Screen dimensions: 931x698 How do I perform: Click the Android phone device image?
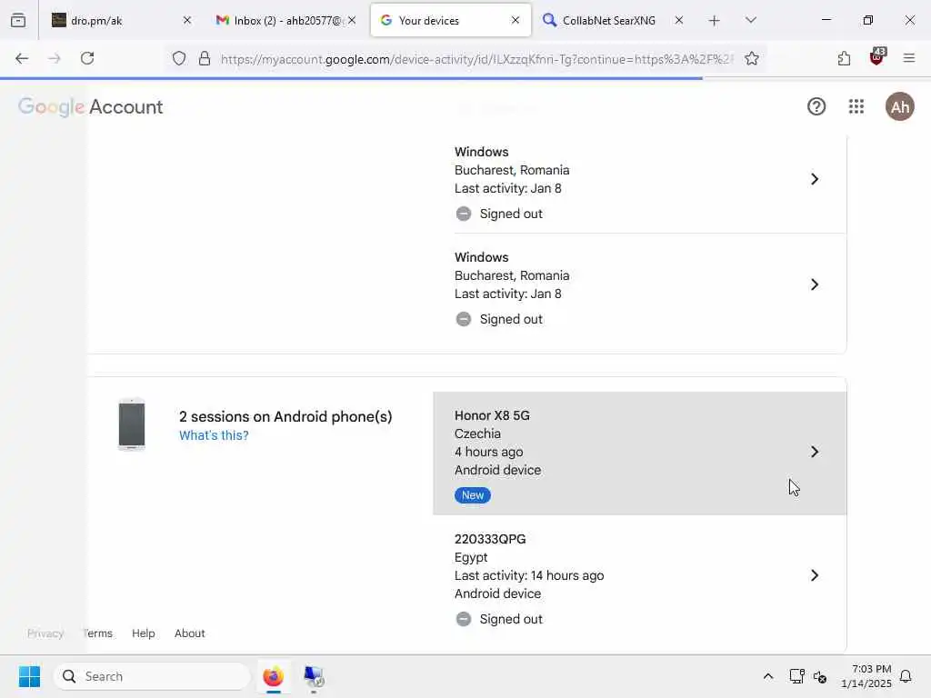[132, 424]
